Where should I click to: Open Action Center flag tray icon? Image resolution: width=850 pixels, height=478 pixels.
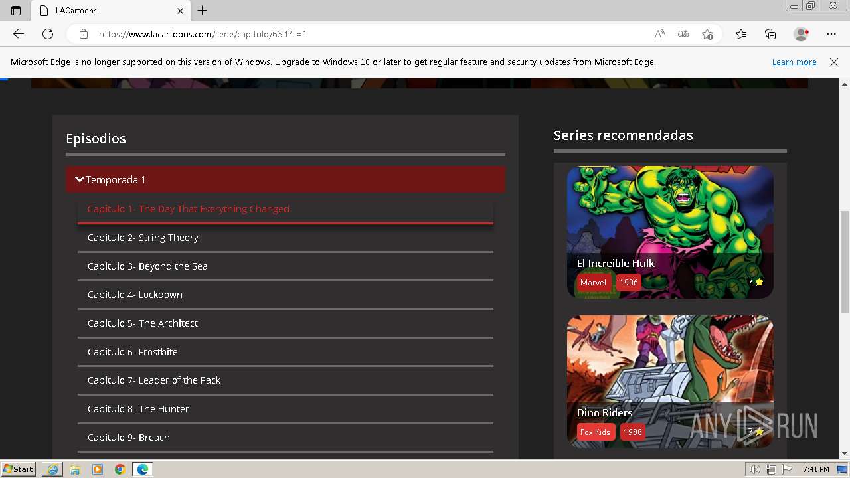(787, 469)
